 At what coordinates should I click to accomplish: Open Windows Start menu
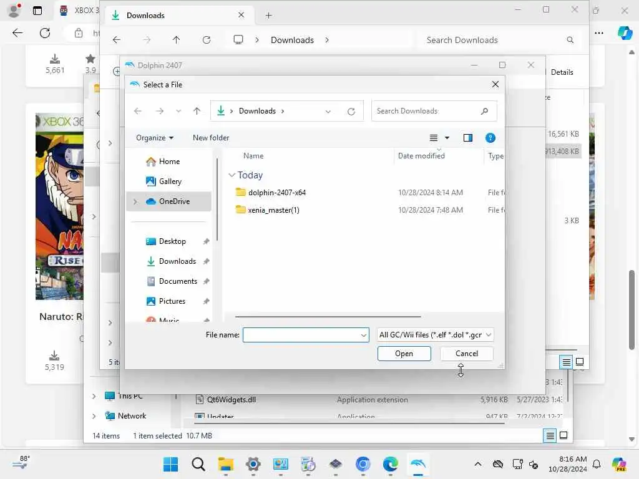[x=170, y=464]
